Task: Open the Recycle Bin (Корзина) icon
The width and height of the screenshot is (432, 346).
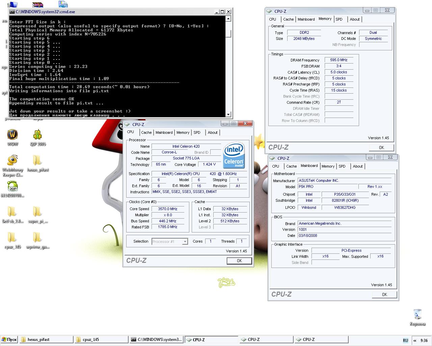Action: point(417,317)
